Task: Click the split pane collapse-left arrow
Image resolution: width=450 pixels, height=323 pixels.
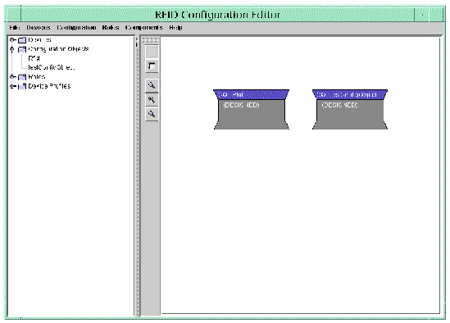Action: [137, 39]
